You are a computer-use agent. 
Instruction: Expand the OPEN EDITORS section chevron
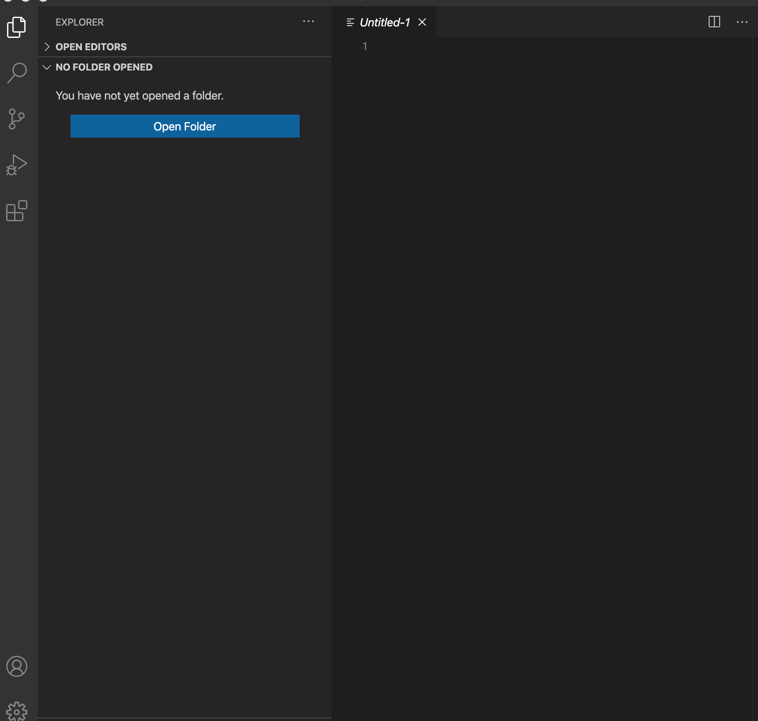point(47,47)
